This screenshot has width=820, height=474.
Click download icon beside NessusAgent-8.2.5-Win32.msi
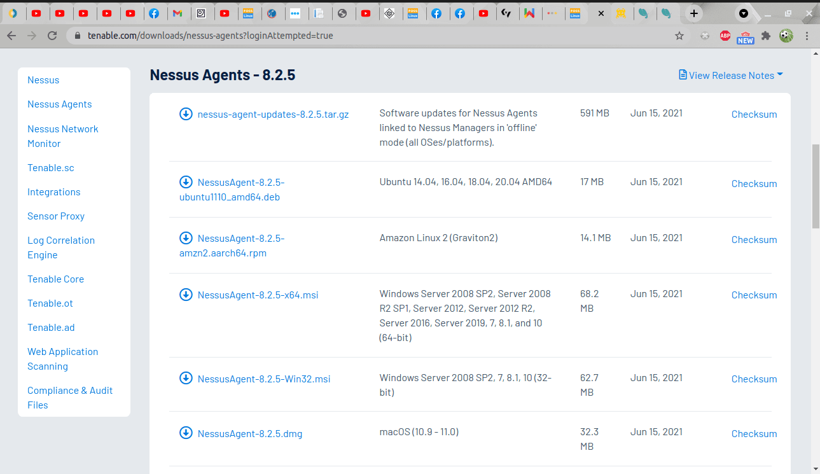pos(186,378)
